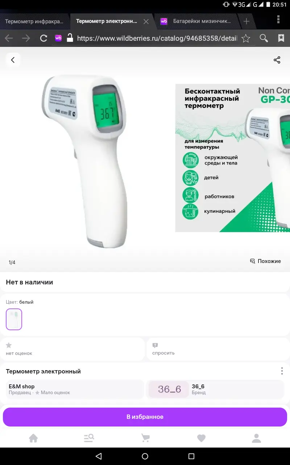Open browser search with magnifier icon
This screenshot has height=465, width=290.
[264, 38]
